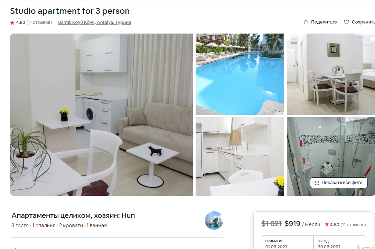
Task: Open the dining table photo
Action: [331, 74]
